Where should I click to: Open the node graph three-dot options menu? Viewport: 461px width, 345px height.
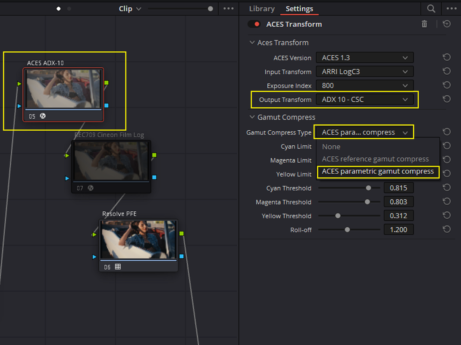(x=229, y=9)
